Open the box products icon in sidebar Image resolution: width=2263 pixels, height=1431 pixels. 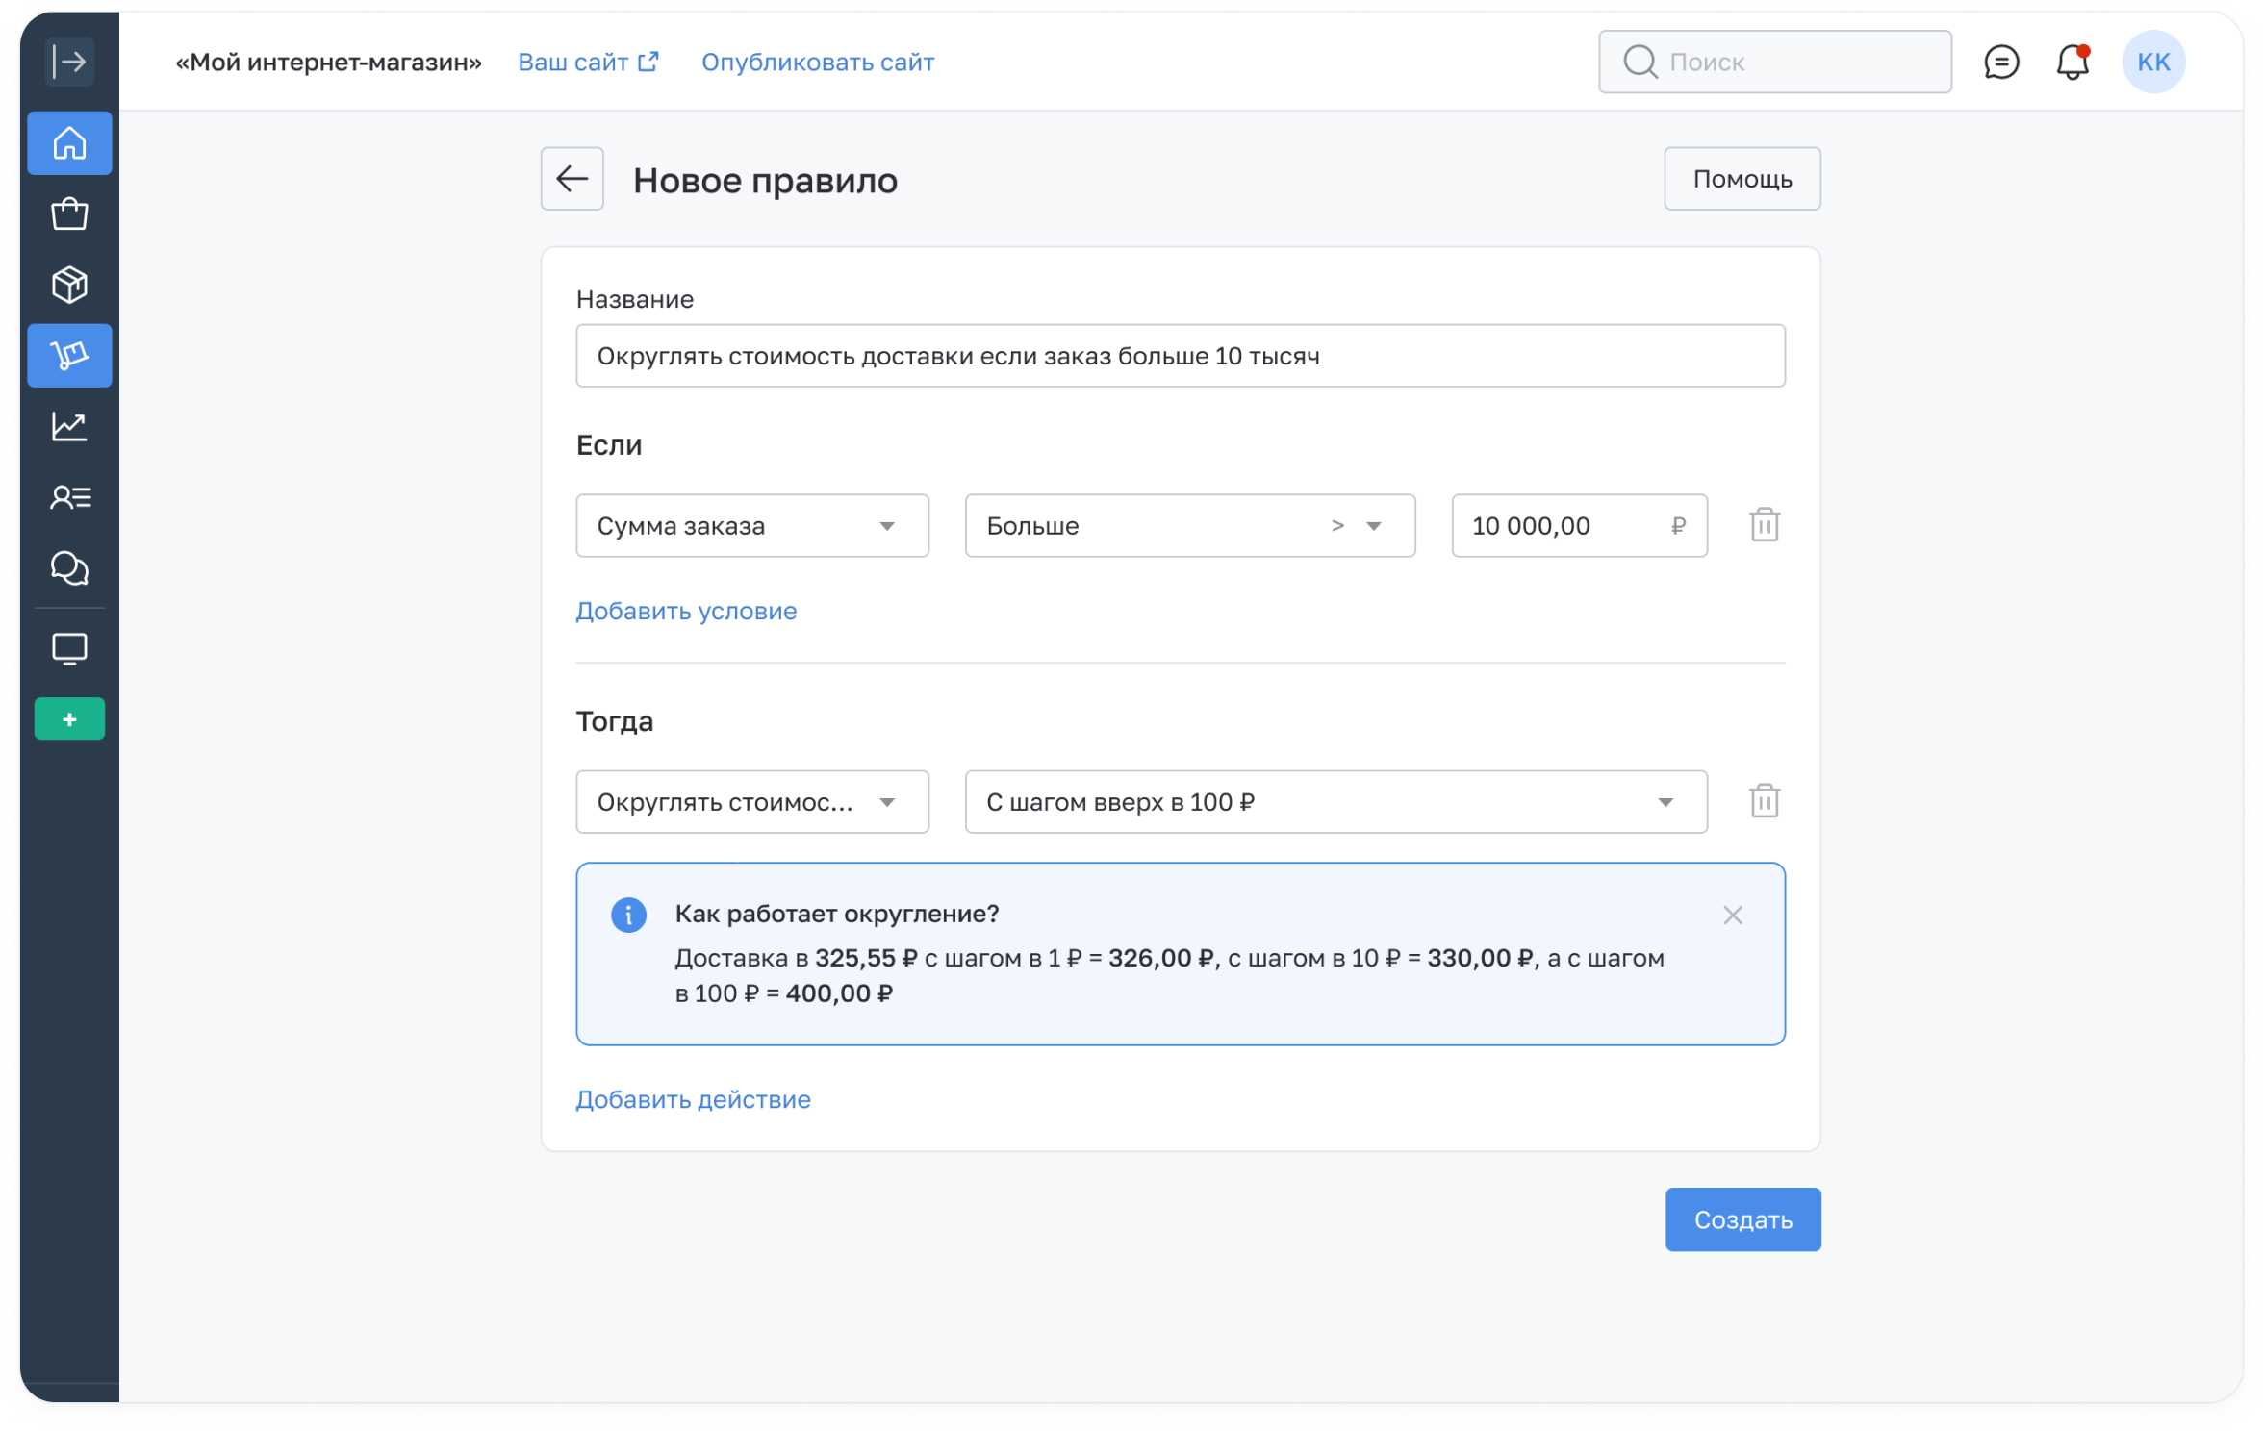tap(69, 285)
